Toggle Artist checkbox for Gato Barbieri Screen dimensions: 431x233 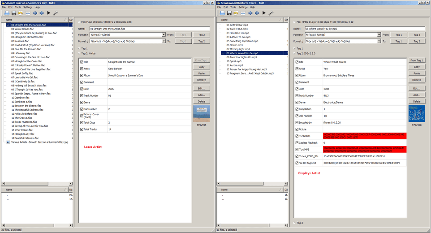tap(82, 69)
